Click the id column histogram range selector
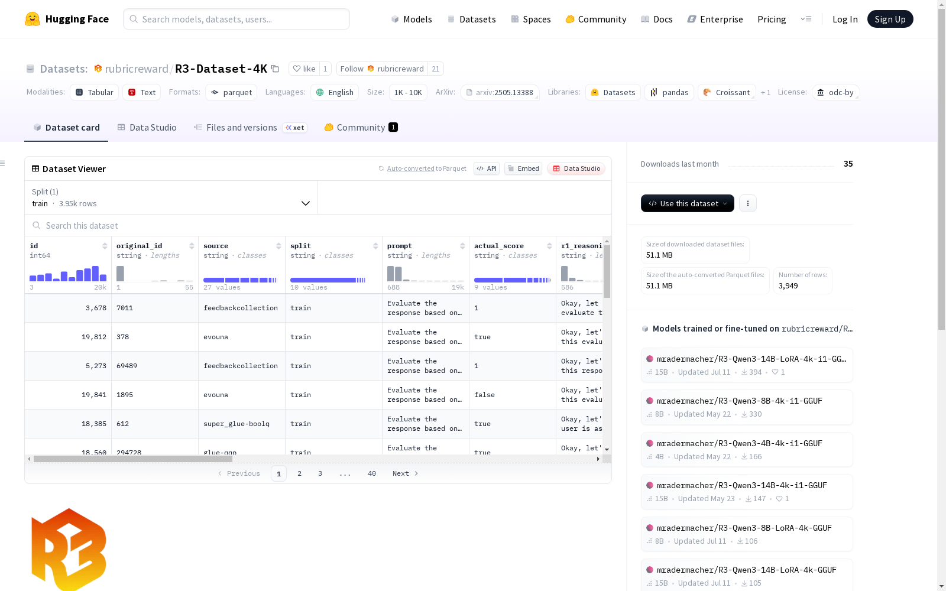The image size is (946, 591). (x=68, y=274)
